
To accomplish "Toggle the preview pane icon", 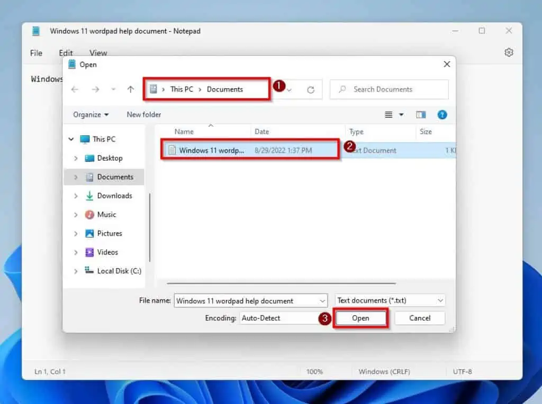I will click(x=421, y=115).
